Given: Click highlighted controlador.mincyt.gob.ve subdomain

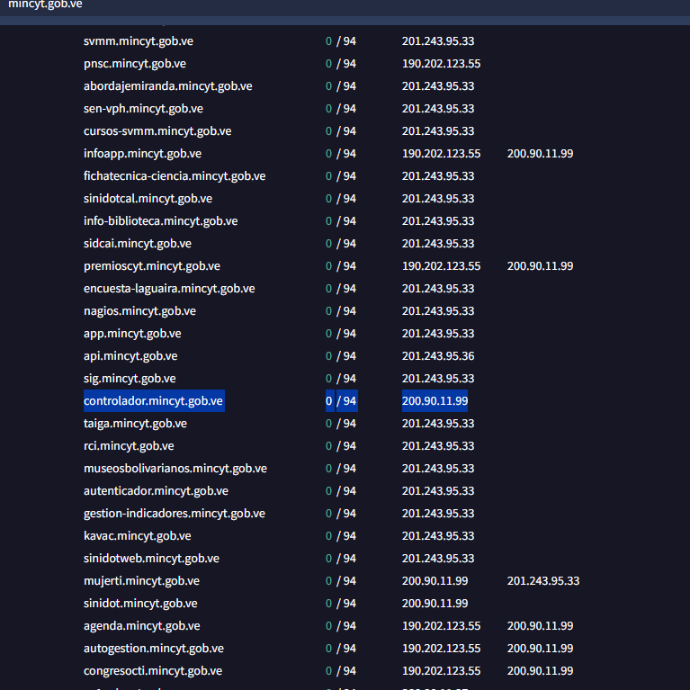Looking at the screenshot, I should coord(153,400).
